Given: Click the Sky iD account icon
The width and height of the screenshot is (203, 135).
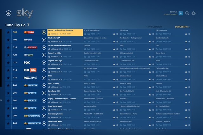Looking at the screenshot, I should [180, 13].
